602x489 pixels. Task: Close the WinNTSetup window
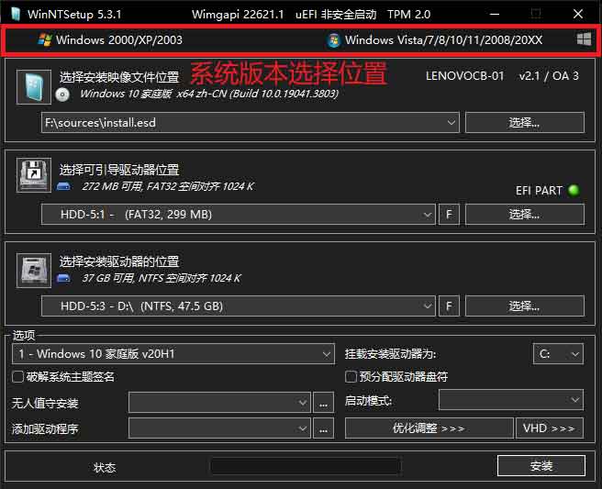pos(578,14)
